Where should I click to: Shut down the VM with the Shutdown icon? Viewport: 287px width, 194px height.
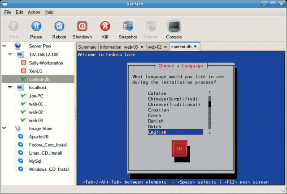coord(82,26)
